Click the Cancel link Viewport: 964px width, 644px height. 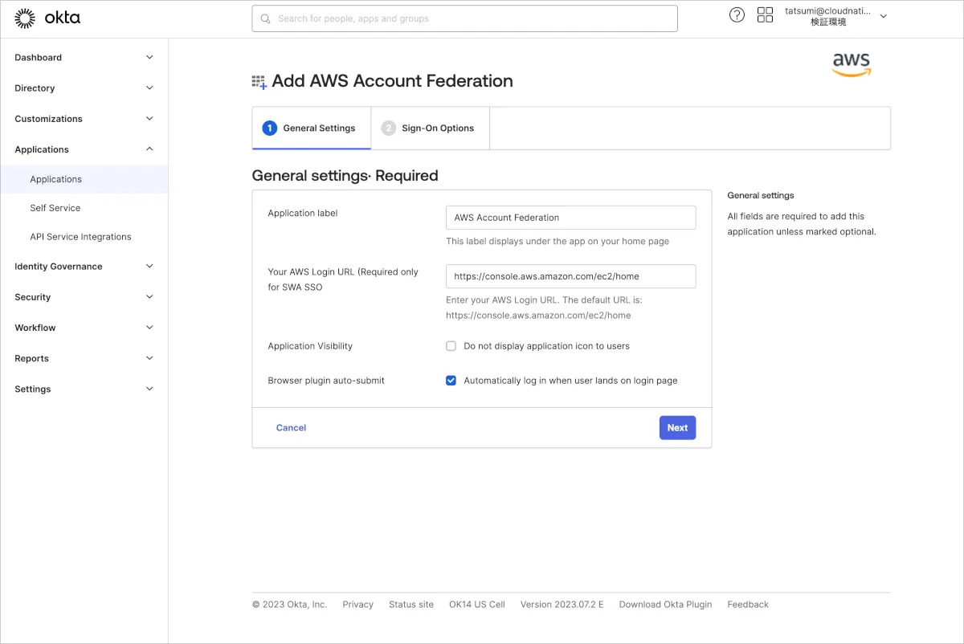291,428
